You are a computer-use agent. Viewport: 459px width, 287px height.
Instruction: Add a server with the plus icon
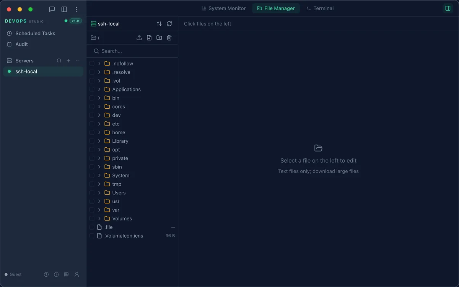coord(68,60)
